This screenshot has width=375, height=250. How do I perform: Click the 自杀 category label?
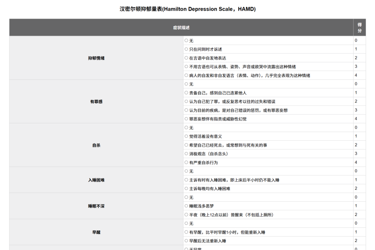pyautogui.click(x=96, y=145)
